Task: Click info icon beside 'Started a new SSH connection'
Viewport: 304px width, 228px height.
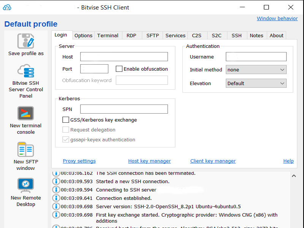Action: click(x=56, y=182)
